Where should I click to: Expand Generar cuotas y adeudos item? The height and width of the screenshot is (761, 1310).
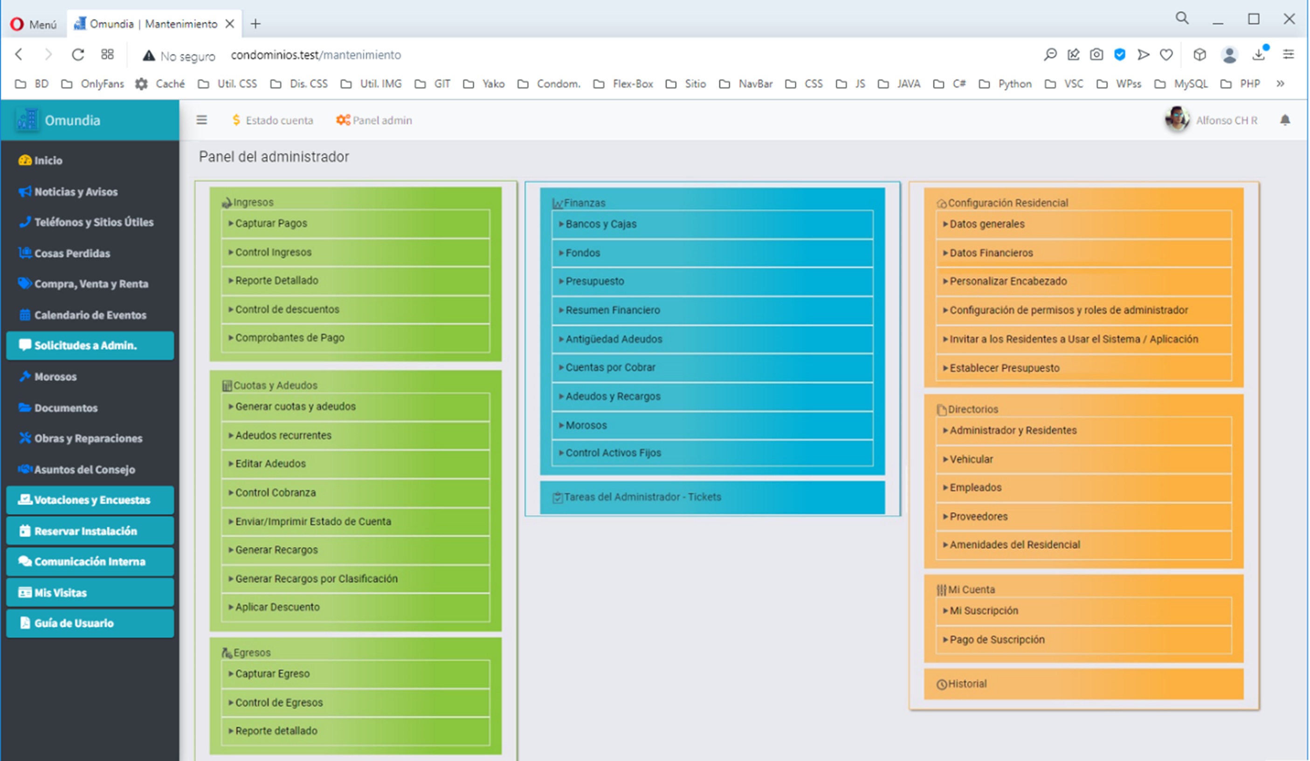tap(295, 407)
